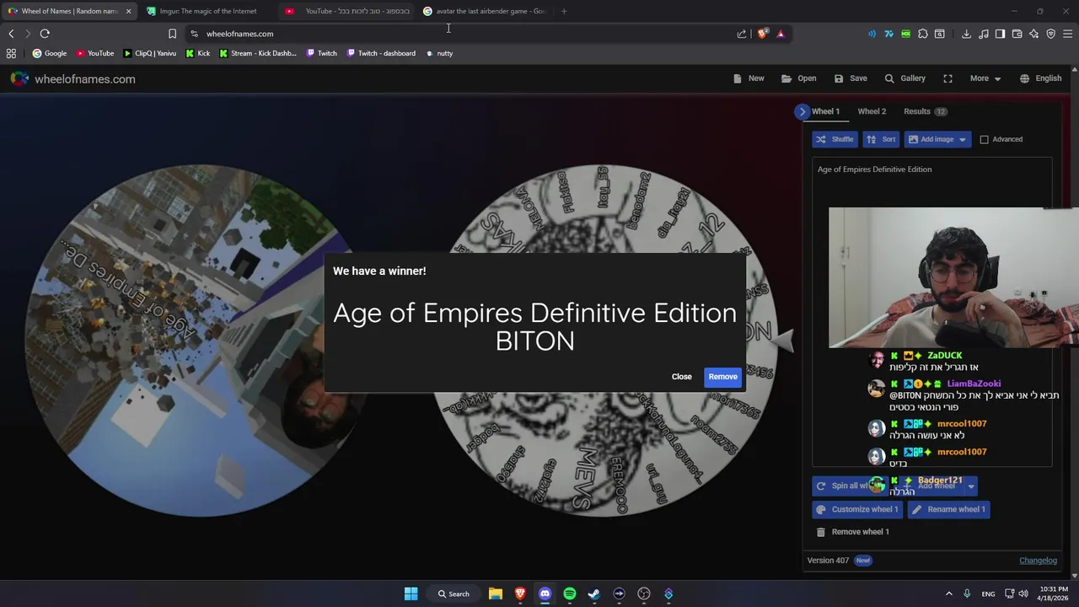Close the winner dialog

681,377
